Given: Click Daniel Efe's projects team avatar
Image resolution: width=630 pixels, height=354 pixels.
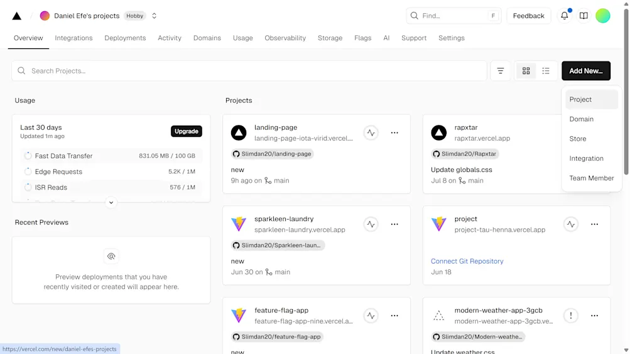Looking at the screenshot, I should point(45,16).
